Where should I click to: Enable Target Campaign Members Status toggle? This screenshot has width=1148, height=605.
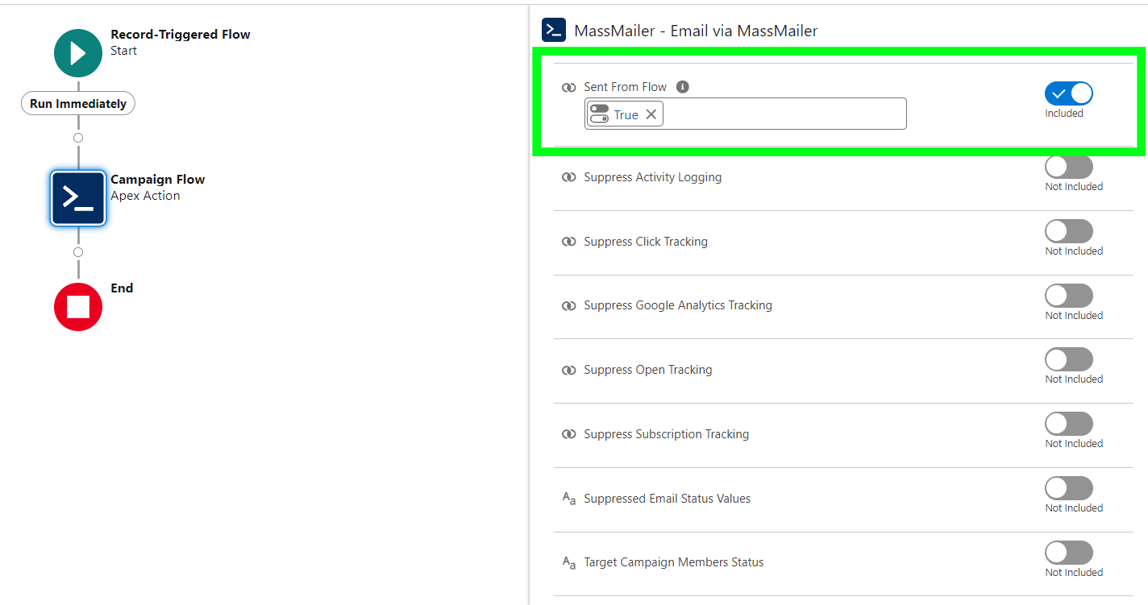[x=1069, y=553]
